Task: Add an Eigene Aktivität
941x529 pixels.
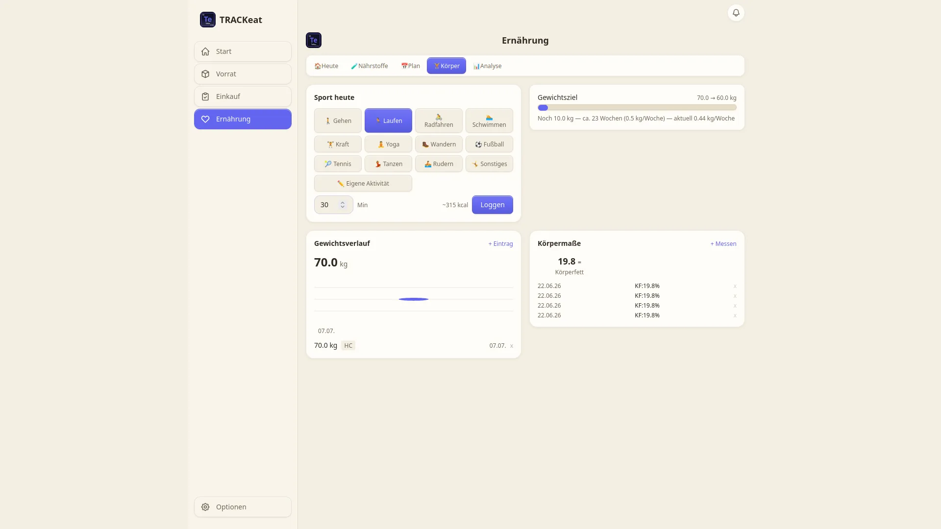Action: (363, 183)
